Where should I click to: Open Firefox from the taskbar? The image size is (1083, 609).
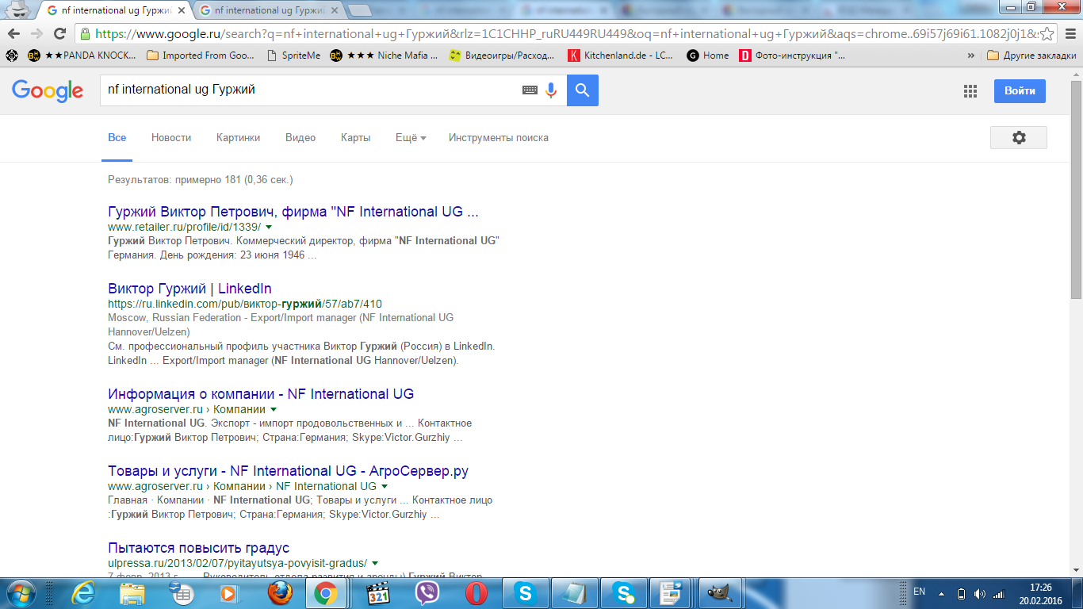pyautogui.click(x=278, y=592)
